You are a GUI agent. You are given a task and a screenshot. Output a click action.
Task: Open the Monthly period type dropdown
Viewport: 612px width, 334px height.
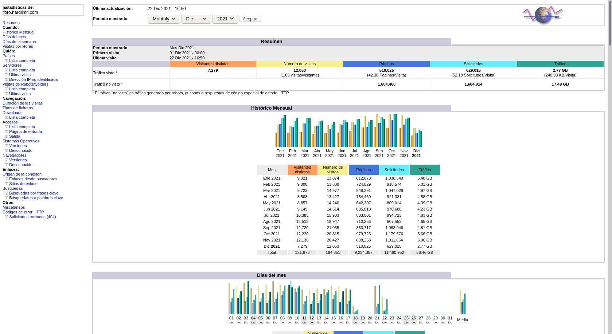164,19
